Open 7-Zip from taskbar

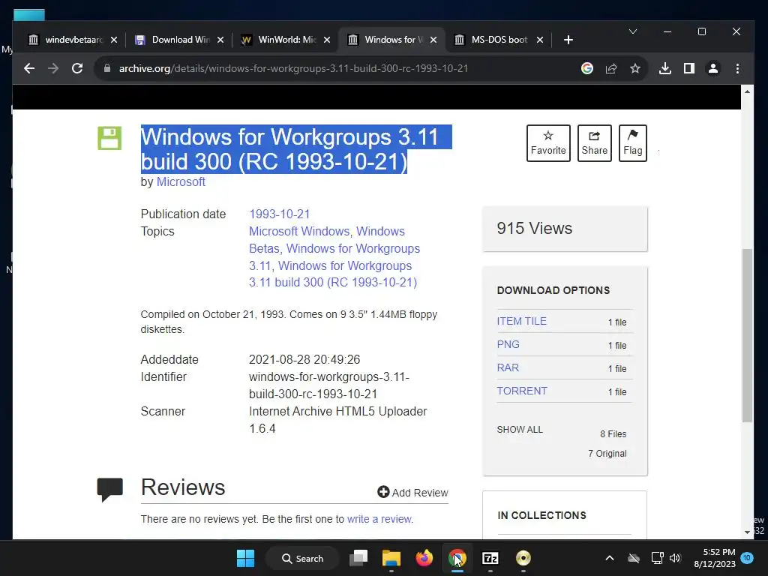(x=490, y=558)
